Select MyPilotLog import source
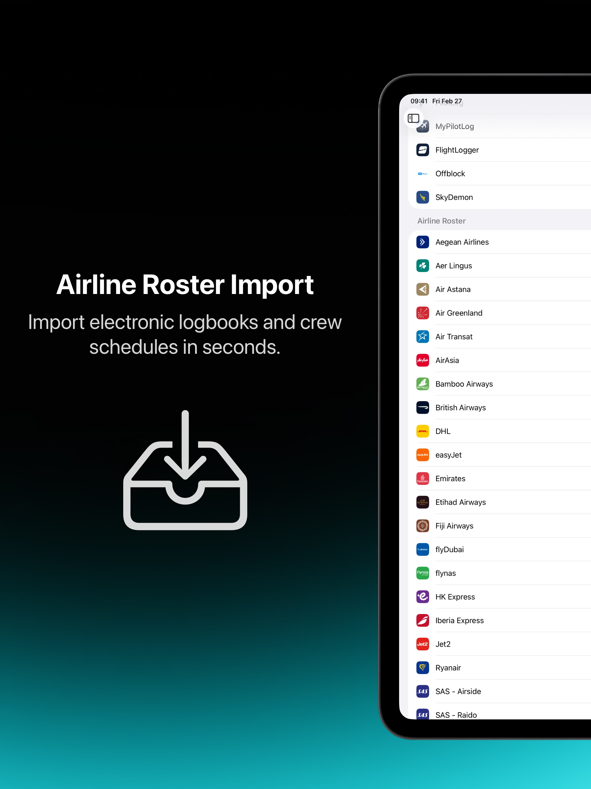 pyautogui.click(x=500, y=126)
